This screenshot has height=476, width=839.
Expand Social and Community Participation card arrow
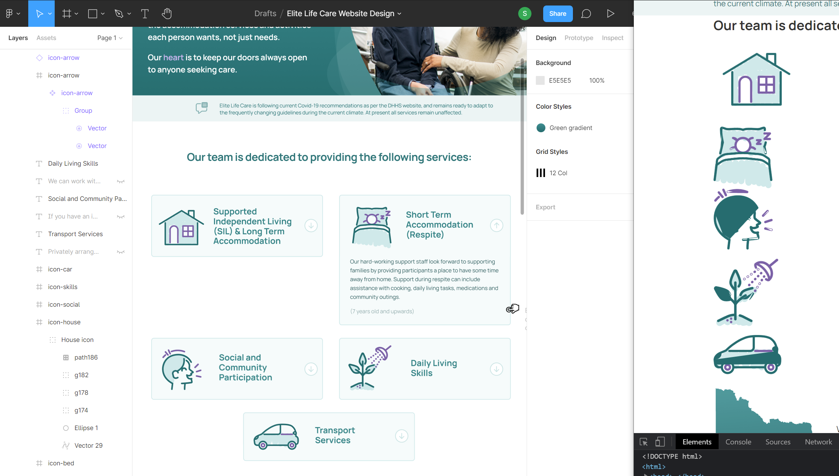[x=311, y=369]
